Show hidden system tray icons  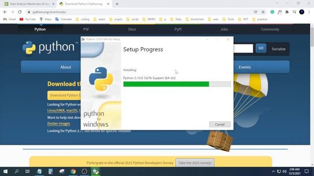(273, 172)
